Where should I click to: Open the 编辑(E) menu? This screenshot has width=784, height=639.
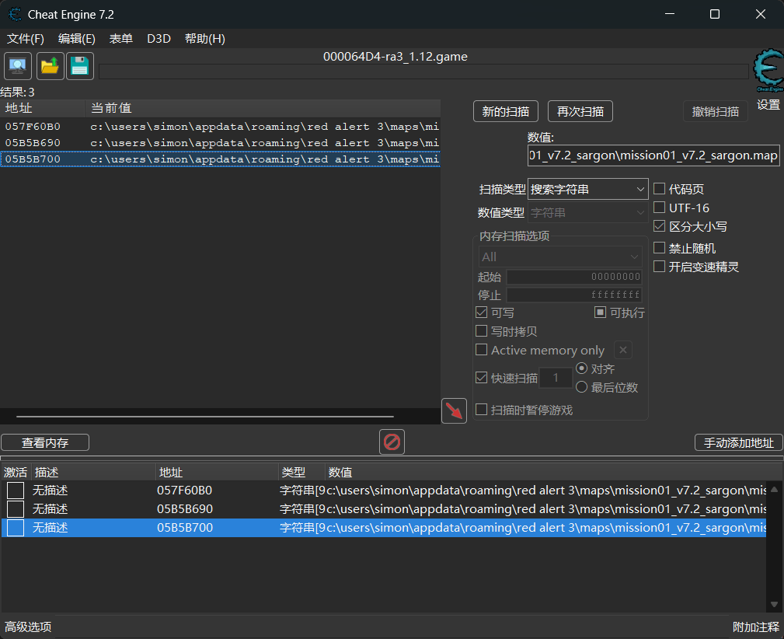click(x=76, y=39)
